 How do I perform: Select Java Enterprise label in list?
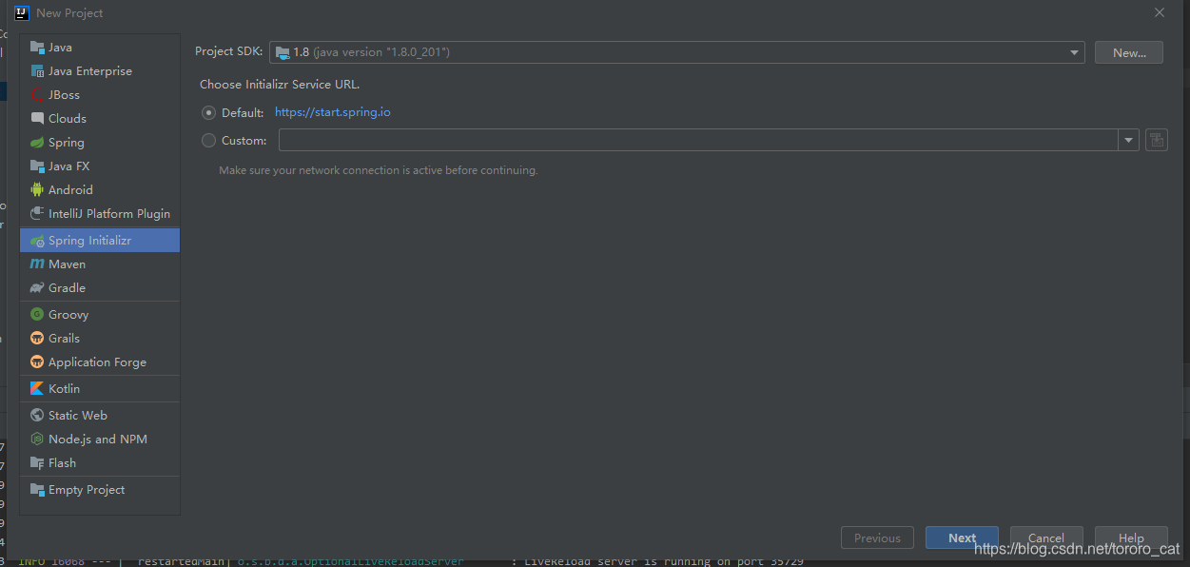pos(90,70)
